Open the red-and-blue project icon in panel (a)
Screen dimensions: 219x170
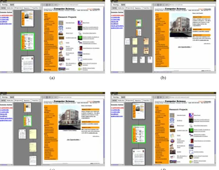point(80,23)
